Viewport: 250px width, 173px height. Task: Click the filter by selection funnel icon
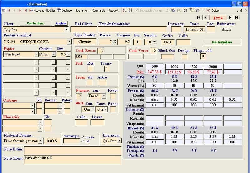(x=191, y=10)
